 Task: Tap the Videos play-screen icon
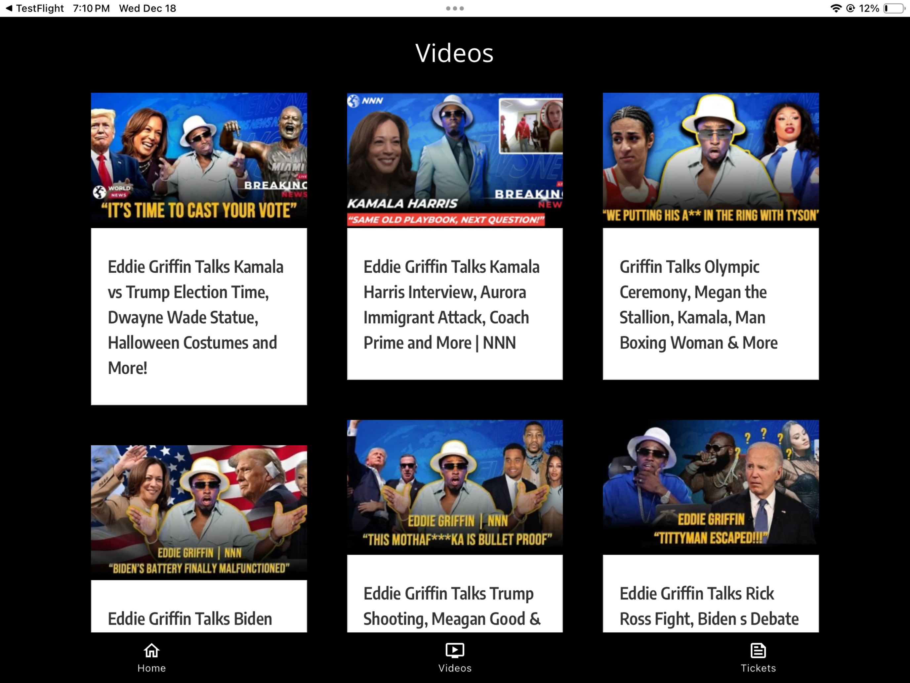pos(455,651)
